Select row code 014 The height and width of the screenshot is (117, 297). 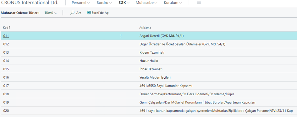(6, 61)
